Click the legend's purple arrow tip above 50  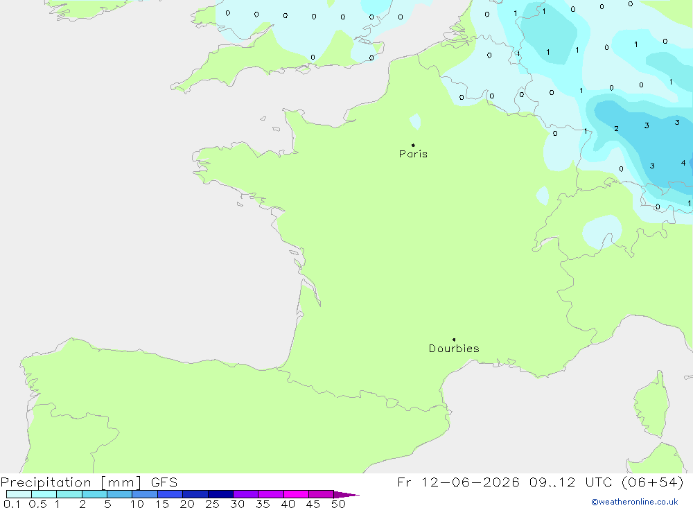(x=346, y=495)
